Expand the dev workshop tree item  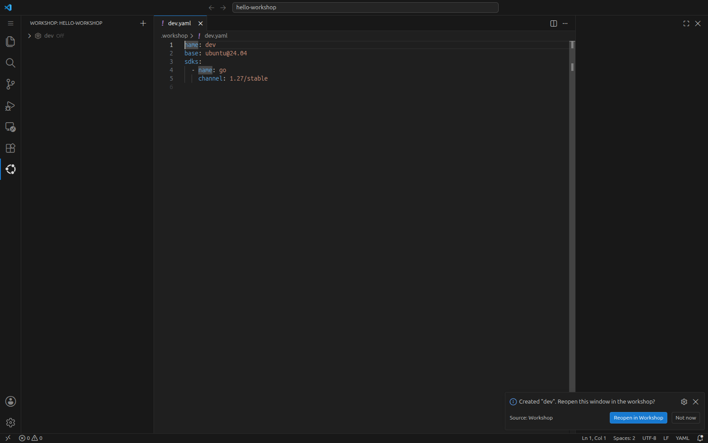[30, 36]
